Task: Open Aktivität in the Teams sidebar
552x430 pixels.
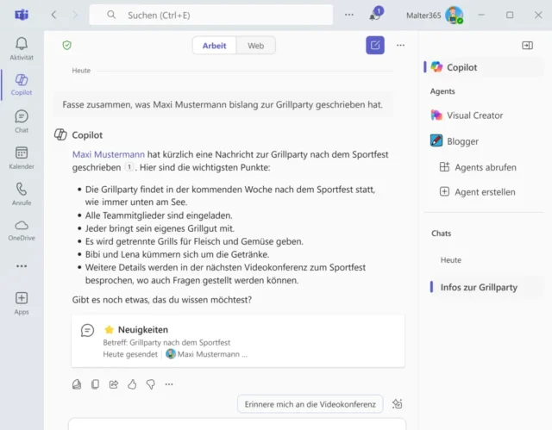Action: 22,48
